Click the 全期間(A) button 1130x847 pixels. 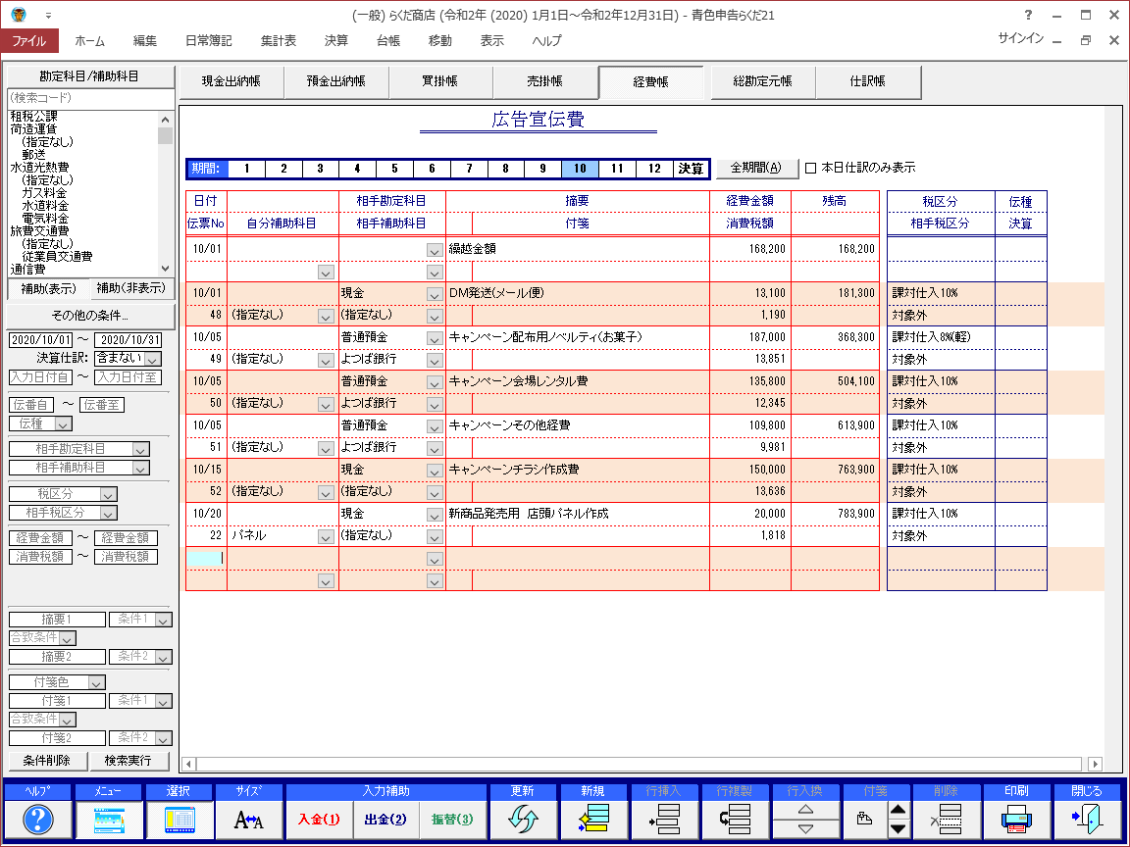click(x=756, y=168)
